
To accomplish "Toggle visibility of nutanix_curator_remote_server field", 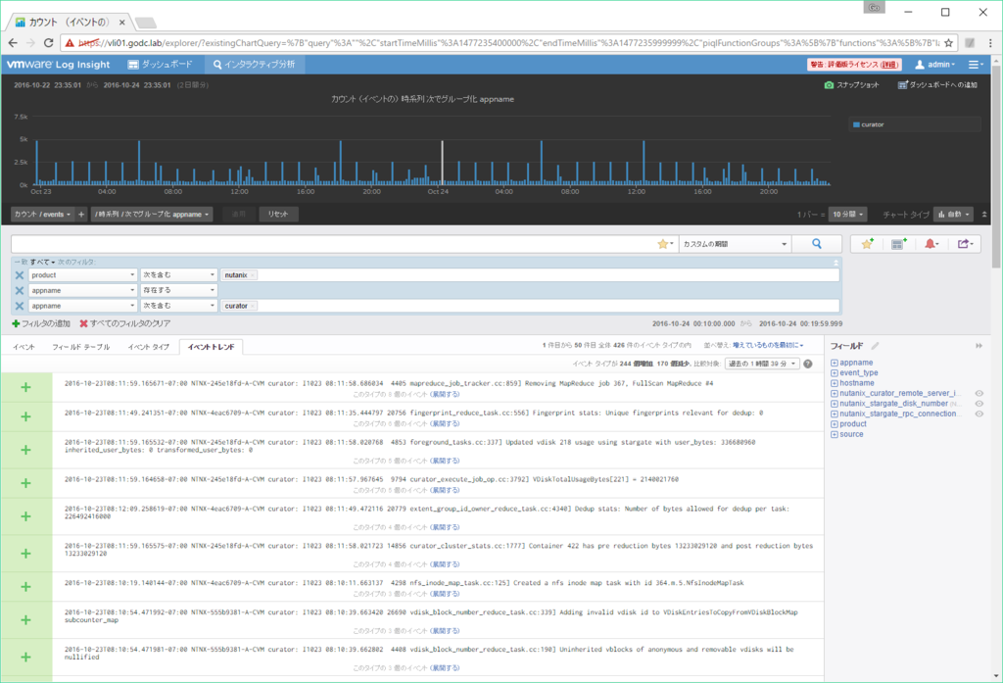I will tap(979, 394).
